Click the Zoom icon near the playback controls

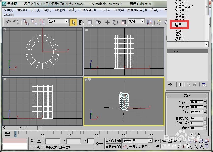pyautogui.click(x=189, y=141)
